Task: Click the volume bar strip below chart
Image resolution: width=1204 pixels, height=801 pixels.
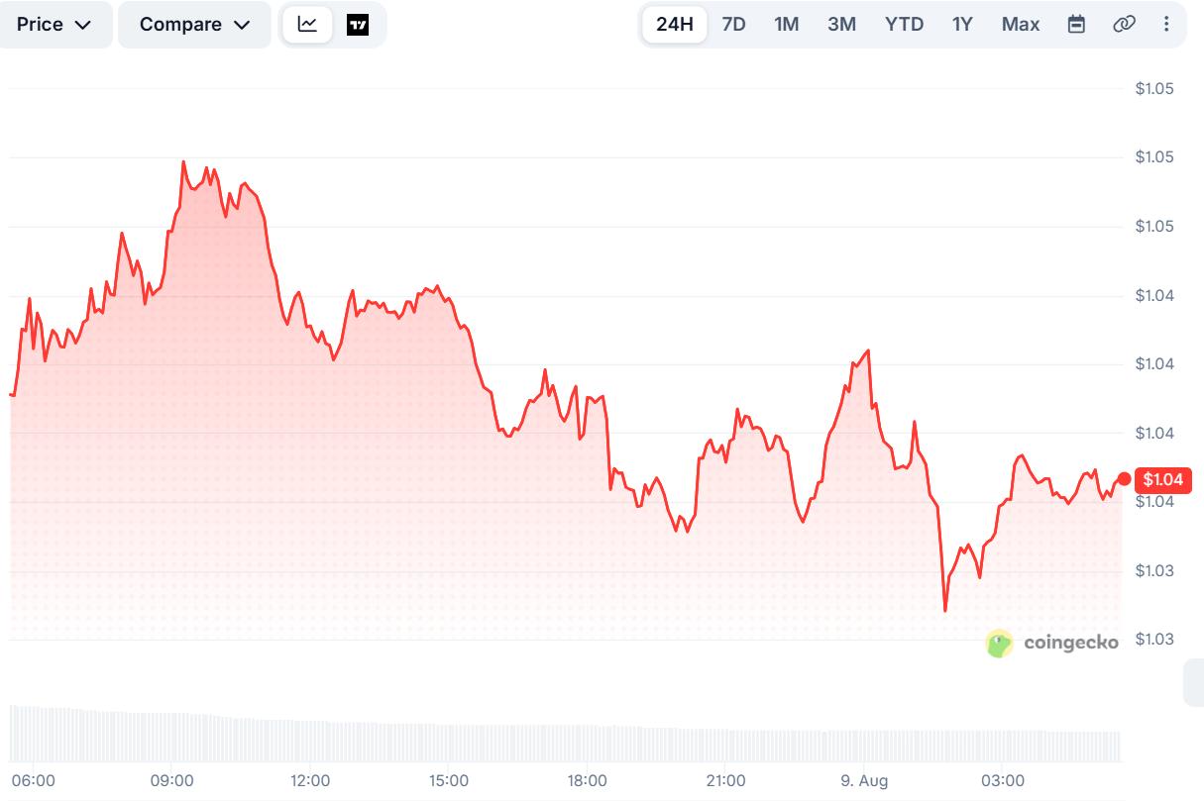Action: click(x=565, y=733)
